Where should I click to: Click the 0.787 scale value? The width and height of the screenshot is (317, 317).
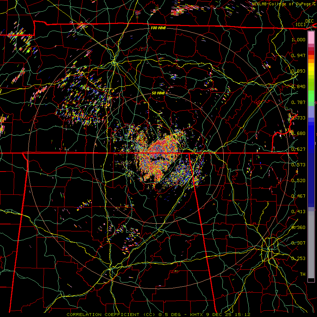pyautogui.click(x=298, y=102)
